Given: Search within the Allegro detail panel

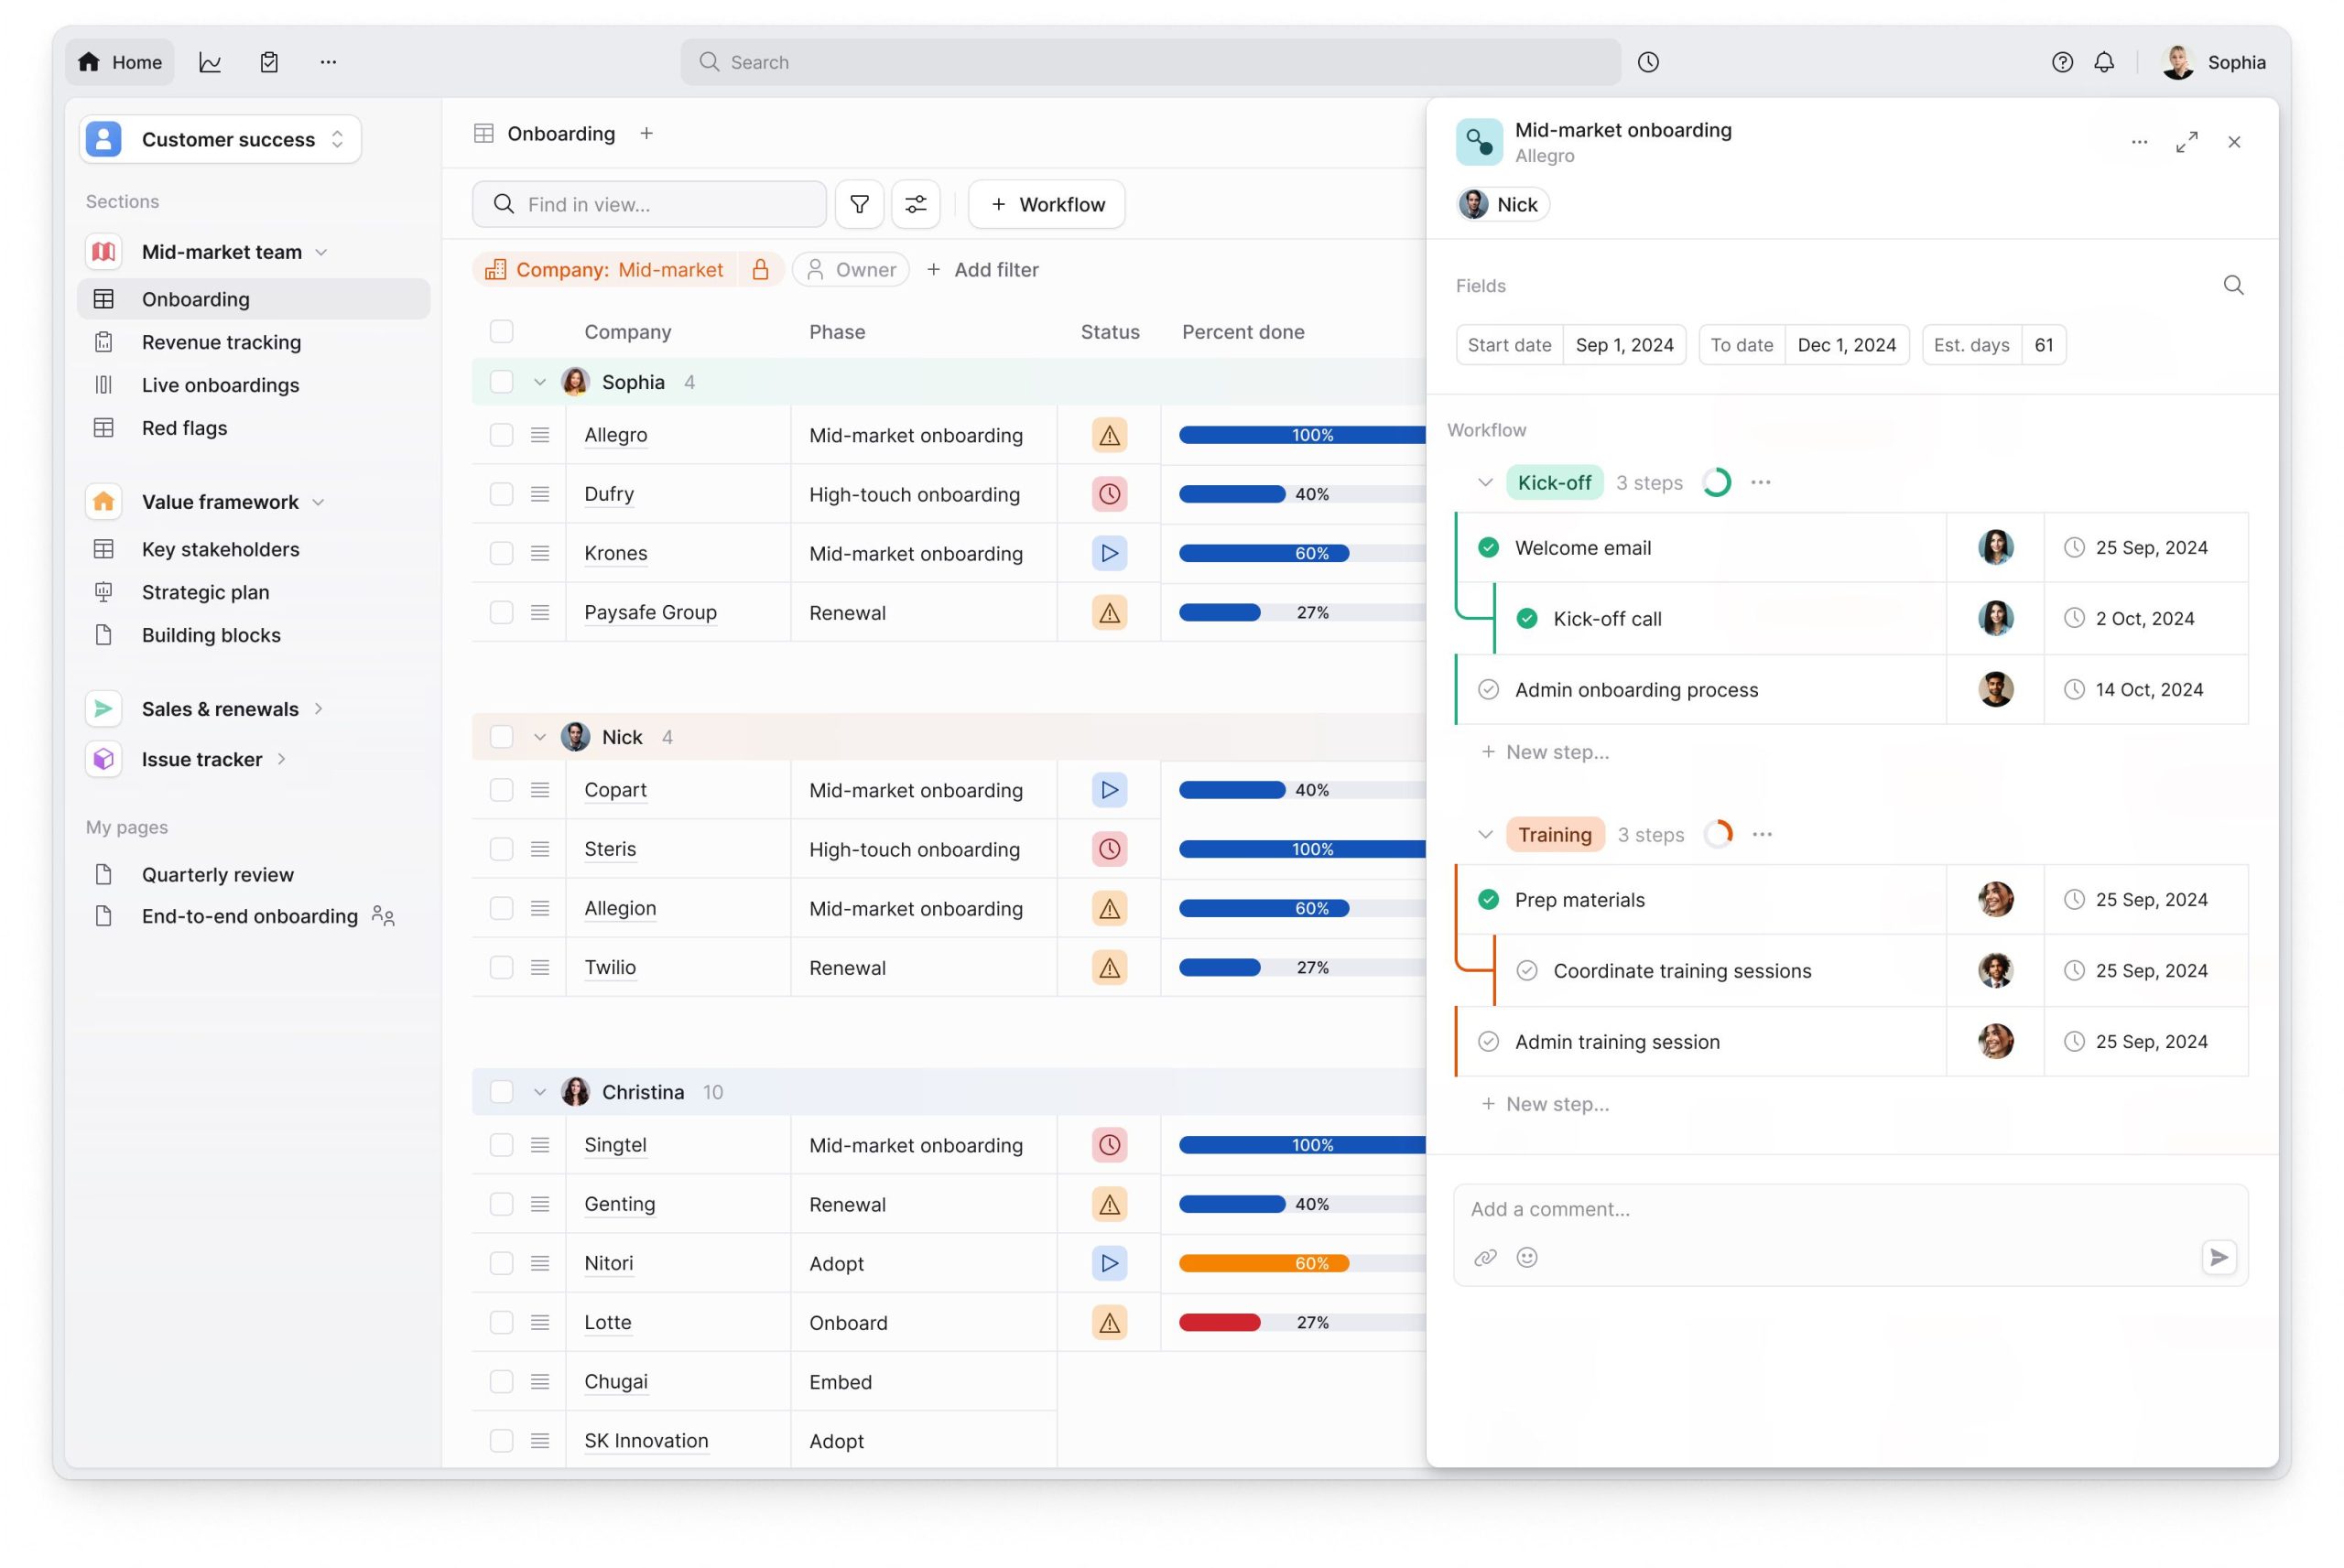Looking at the screenshot, I should click(2234, 286).
